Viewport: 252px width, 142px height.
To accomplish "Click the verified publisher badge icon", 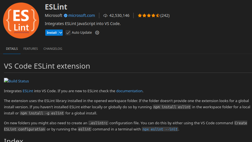I will (66, 15).
